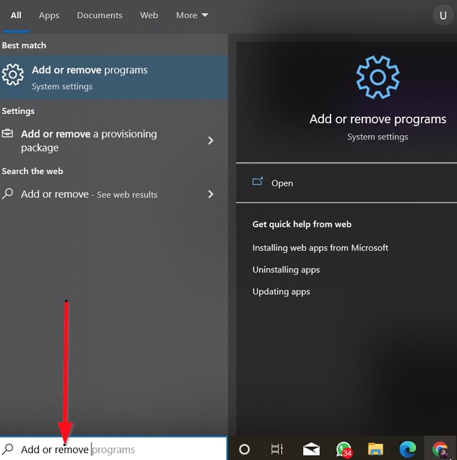Expand the web results chevron arrow
This screenshot has height=460, width=457.
210,194
